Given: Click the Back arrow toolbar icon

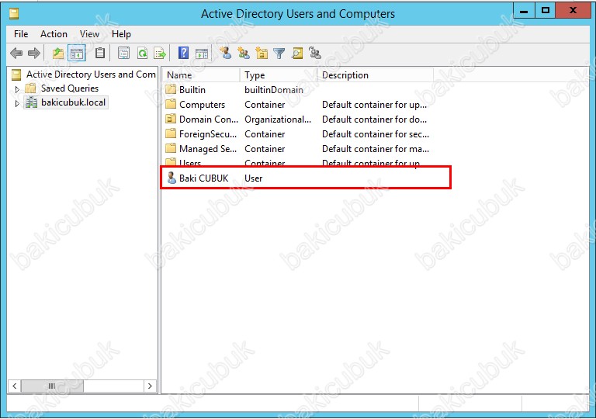Looking at the screenshot, I should (x=16, y=54).
